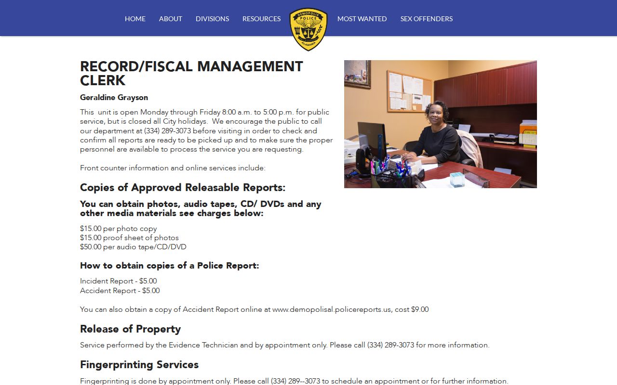617x385 pixels.
Task: Go to the ABOUT page
Action: point(171,19)
